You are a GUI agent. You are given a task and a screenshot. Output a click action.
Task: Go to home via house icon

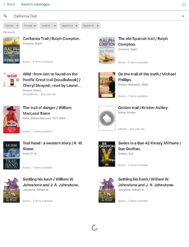click(x=184, y=4)
